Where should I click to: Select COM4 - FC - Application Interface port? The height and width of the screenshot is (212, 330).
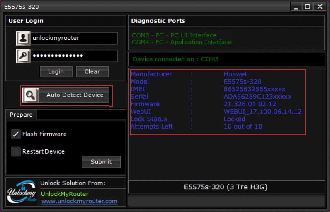182,42
